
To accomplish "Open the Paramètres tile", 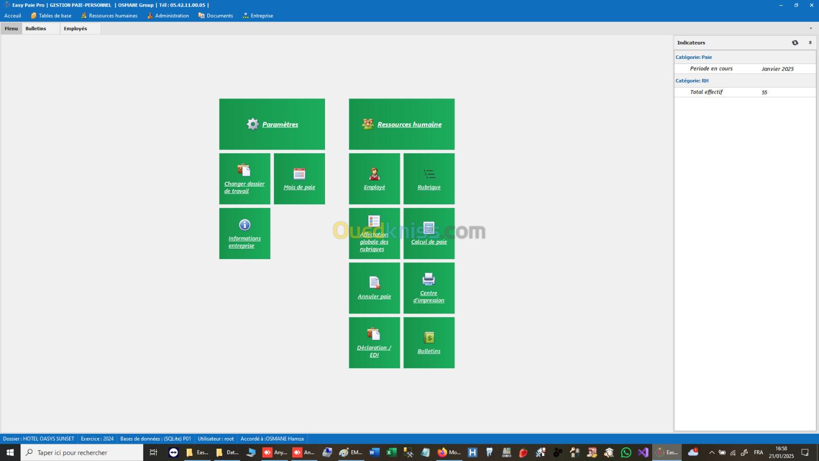I will click(272, 124).
